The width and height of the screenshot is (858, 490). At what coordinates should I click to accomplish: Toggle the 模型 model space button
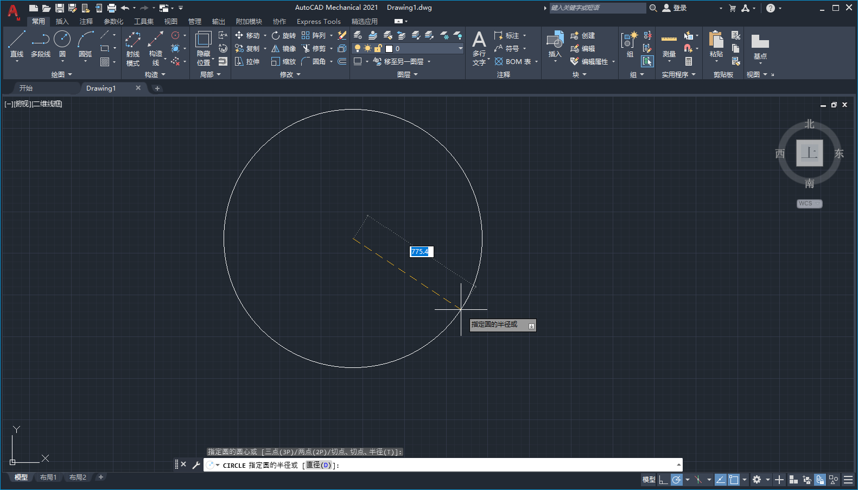coord(649,480)
